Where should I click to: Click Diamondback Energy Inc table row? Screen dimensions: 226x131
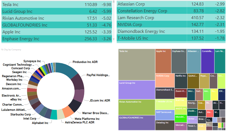171,31
